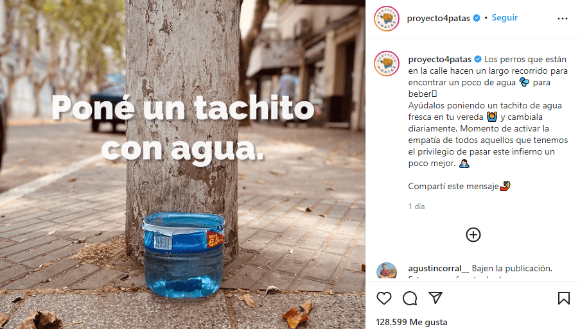Click the 'Poné un tachito' image text
The image size is (580, 329).
click(183, 108)
